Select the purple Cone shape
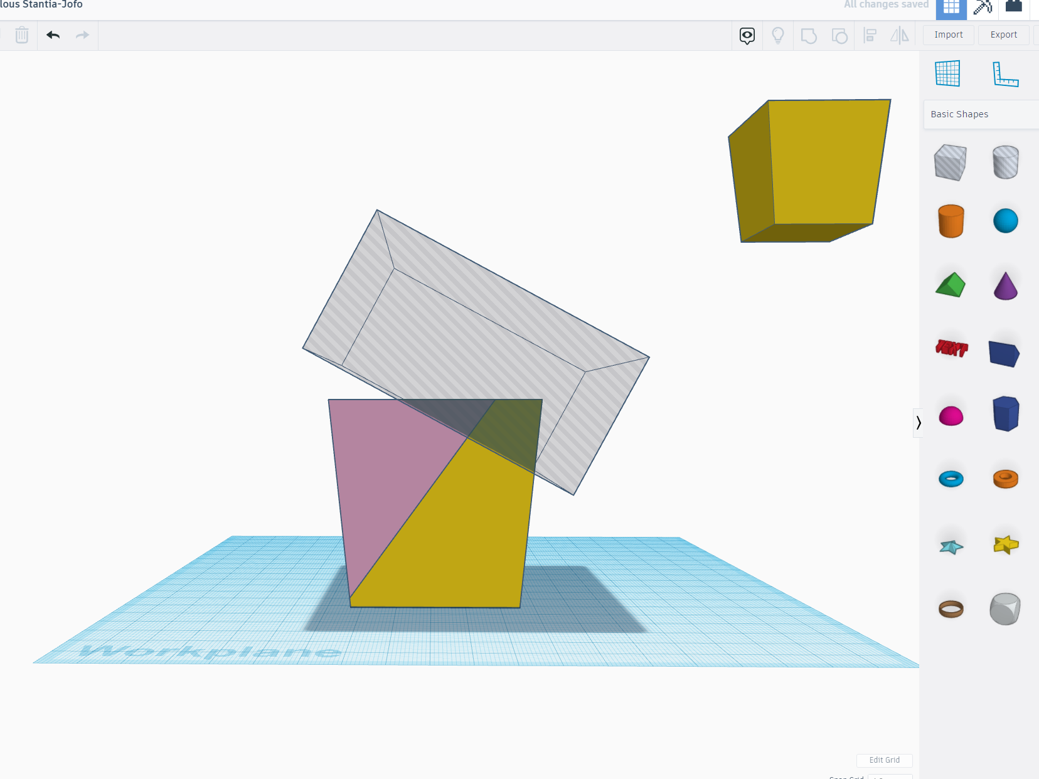This screenshot has width=1039, height=779. [x=1006, y=286]
